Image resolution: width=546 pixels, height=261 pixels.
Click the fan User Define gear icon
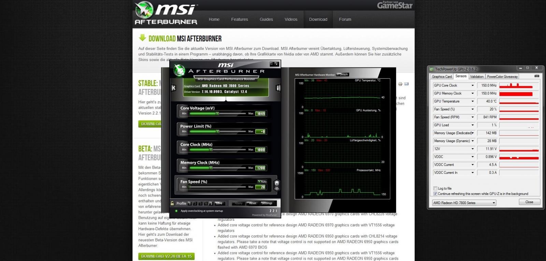pyautogui.click(x=277, y=185)
